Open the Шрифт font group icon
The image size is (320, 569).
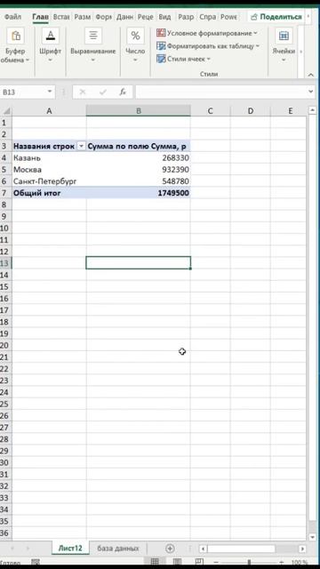click(x=51, y=36)
